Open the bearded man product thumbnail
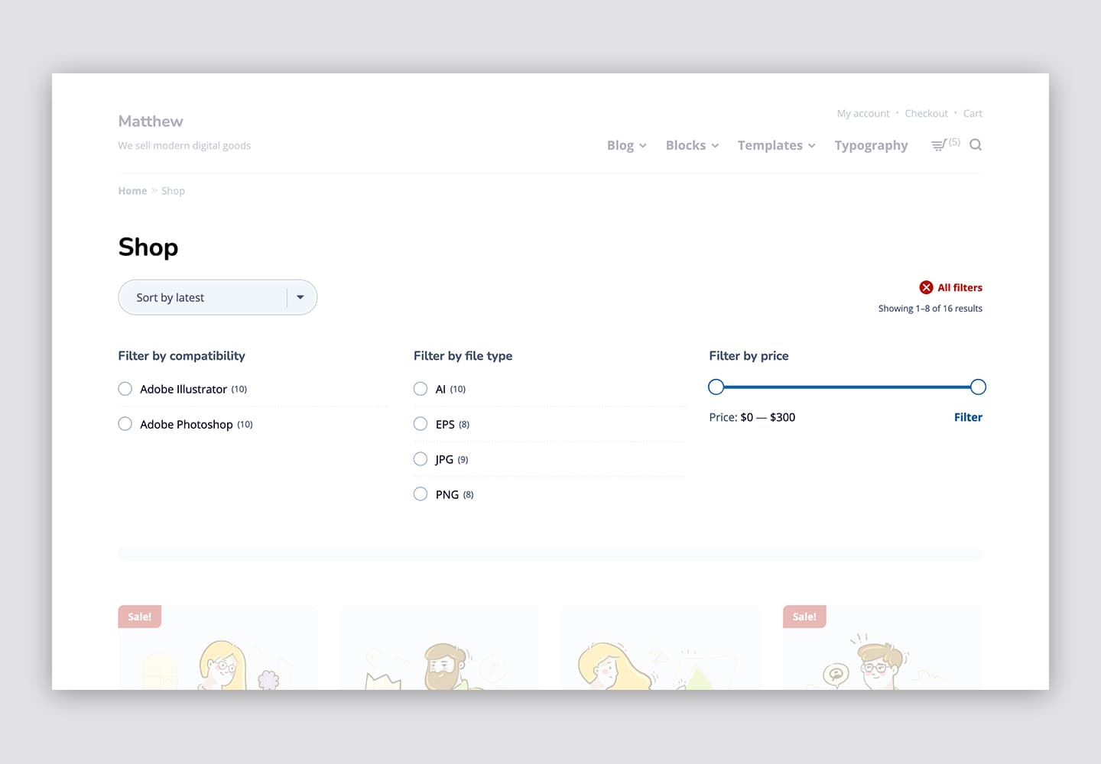The image size is (1101, 764). [440, 648]
